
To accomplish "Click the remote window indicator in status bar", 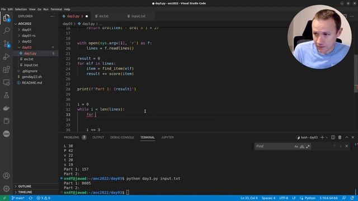I will [4, 198].
